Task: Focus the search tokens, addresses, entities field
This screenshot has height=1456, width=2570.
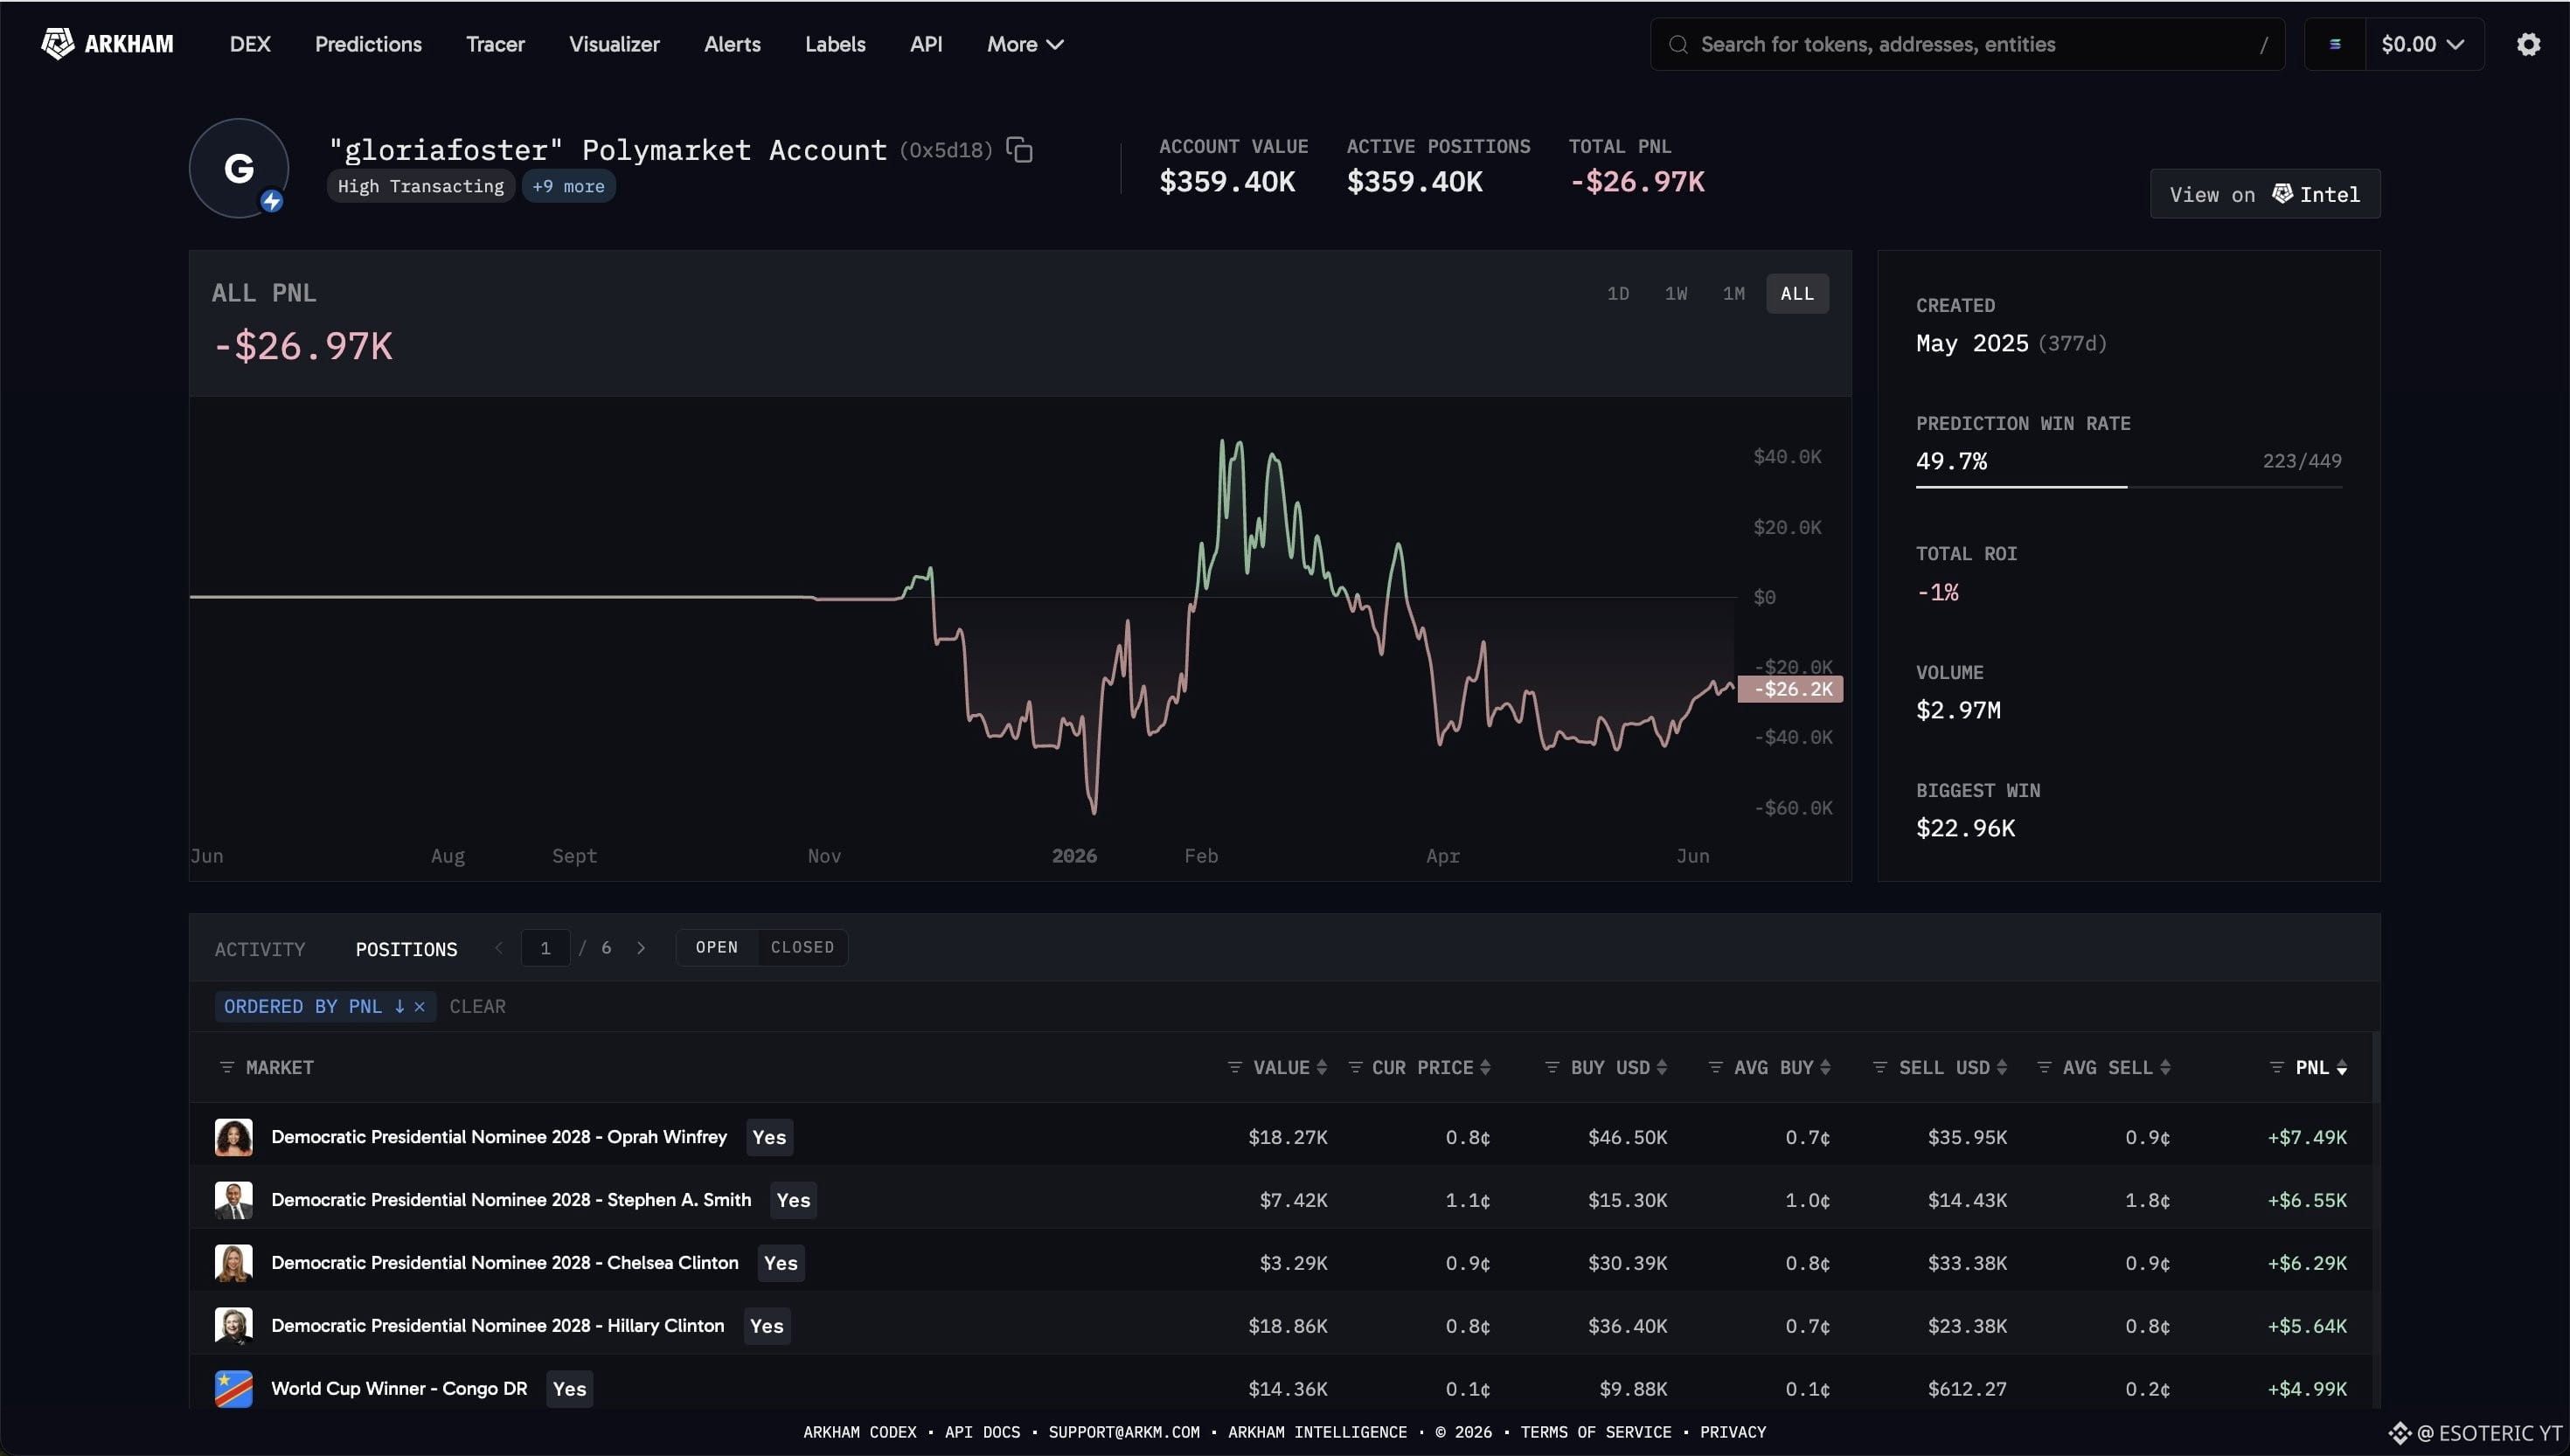Action: [x=1967, y=44]
